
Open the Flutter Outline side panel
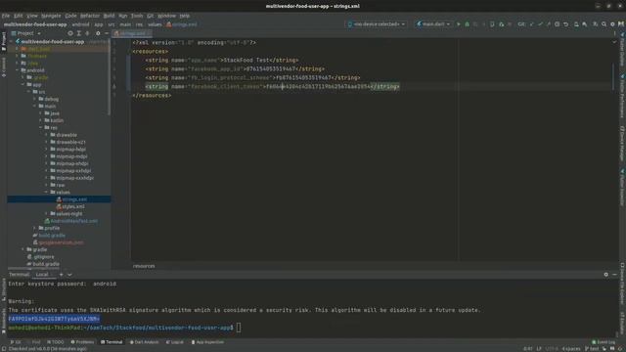pyautogui.click(x=622, y=50)
